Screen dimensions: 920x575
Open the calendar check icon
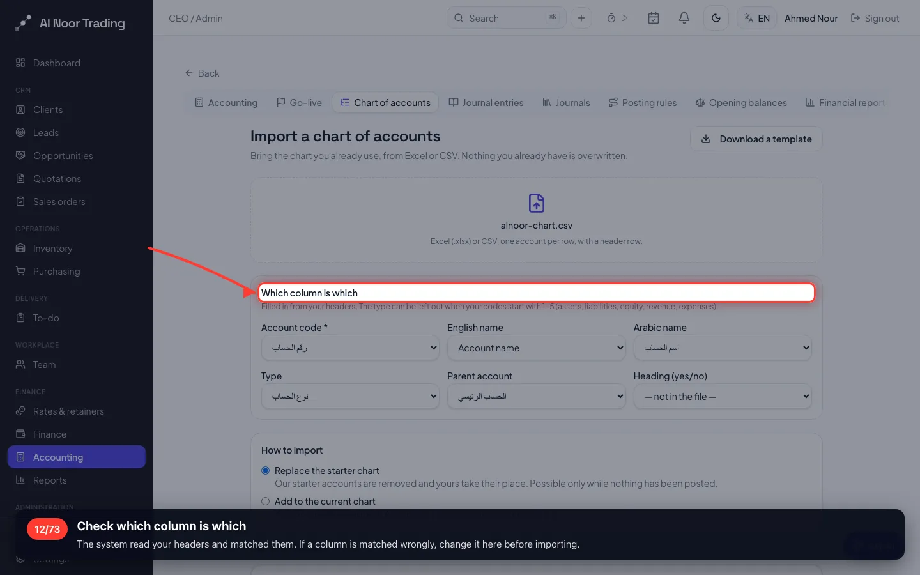653,18
